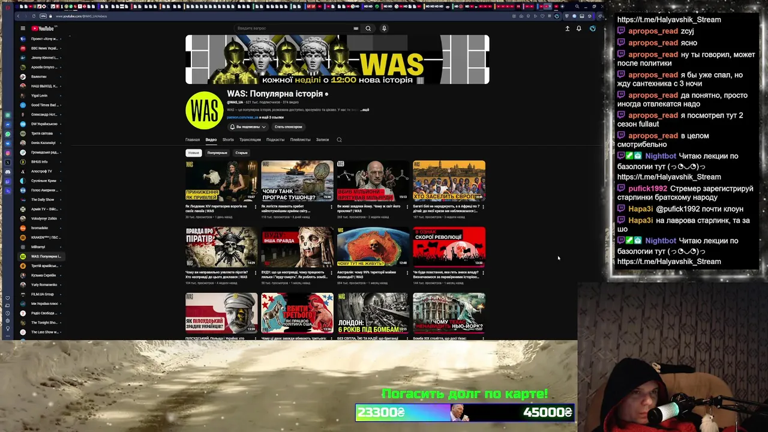Reload the page in browser toolbar
768x432 pixels.
point(34,16)
